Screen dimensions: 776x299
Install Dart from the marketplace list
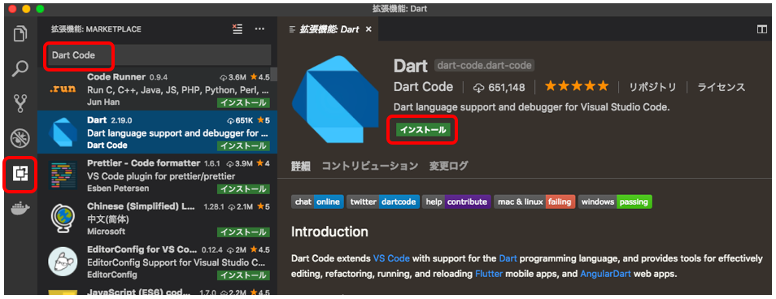pos(243,145)
